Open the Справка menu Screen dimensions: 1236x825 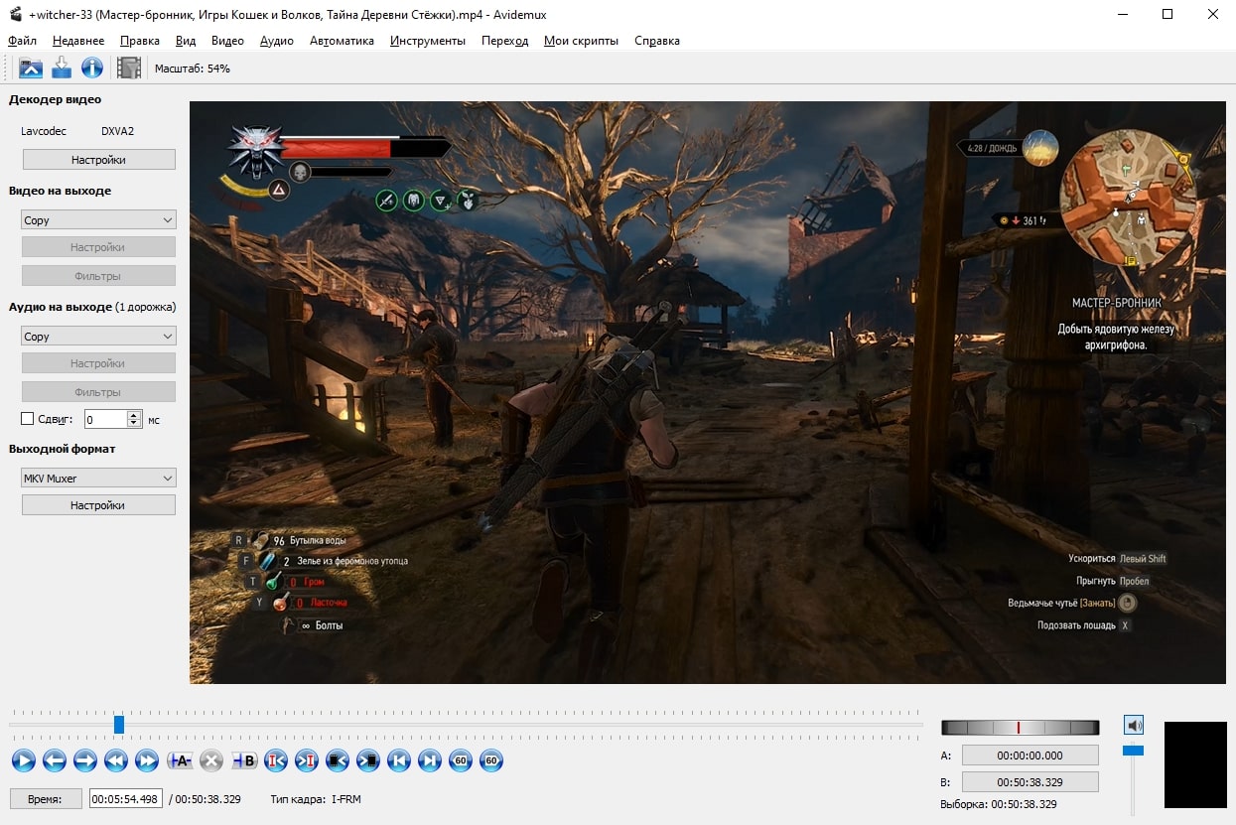pyautogui.click(x=656, y=41)
